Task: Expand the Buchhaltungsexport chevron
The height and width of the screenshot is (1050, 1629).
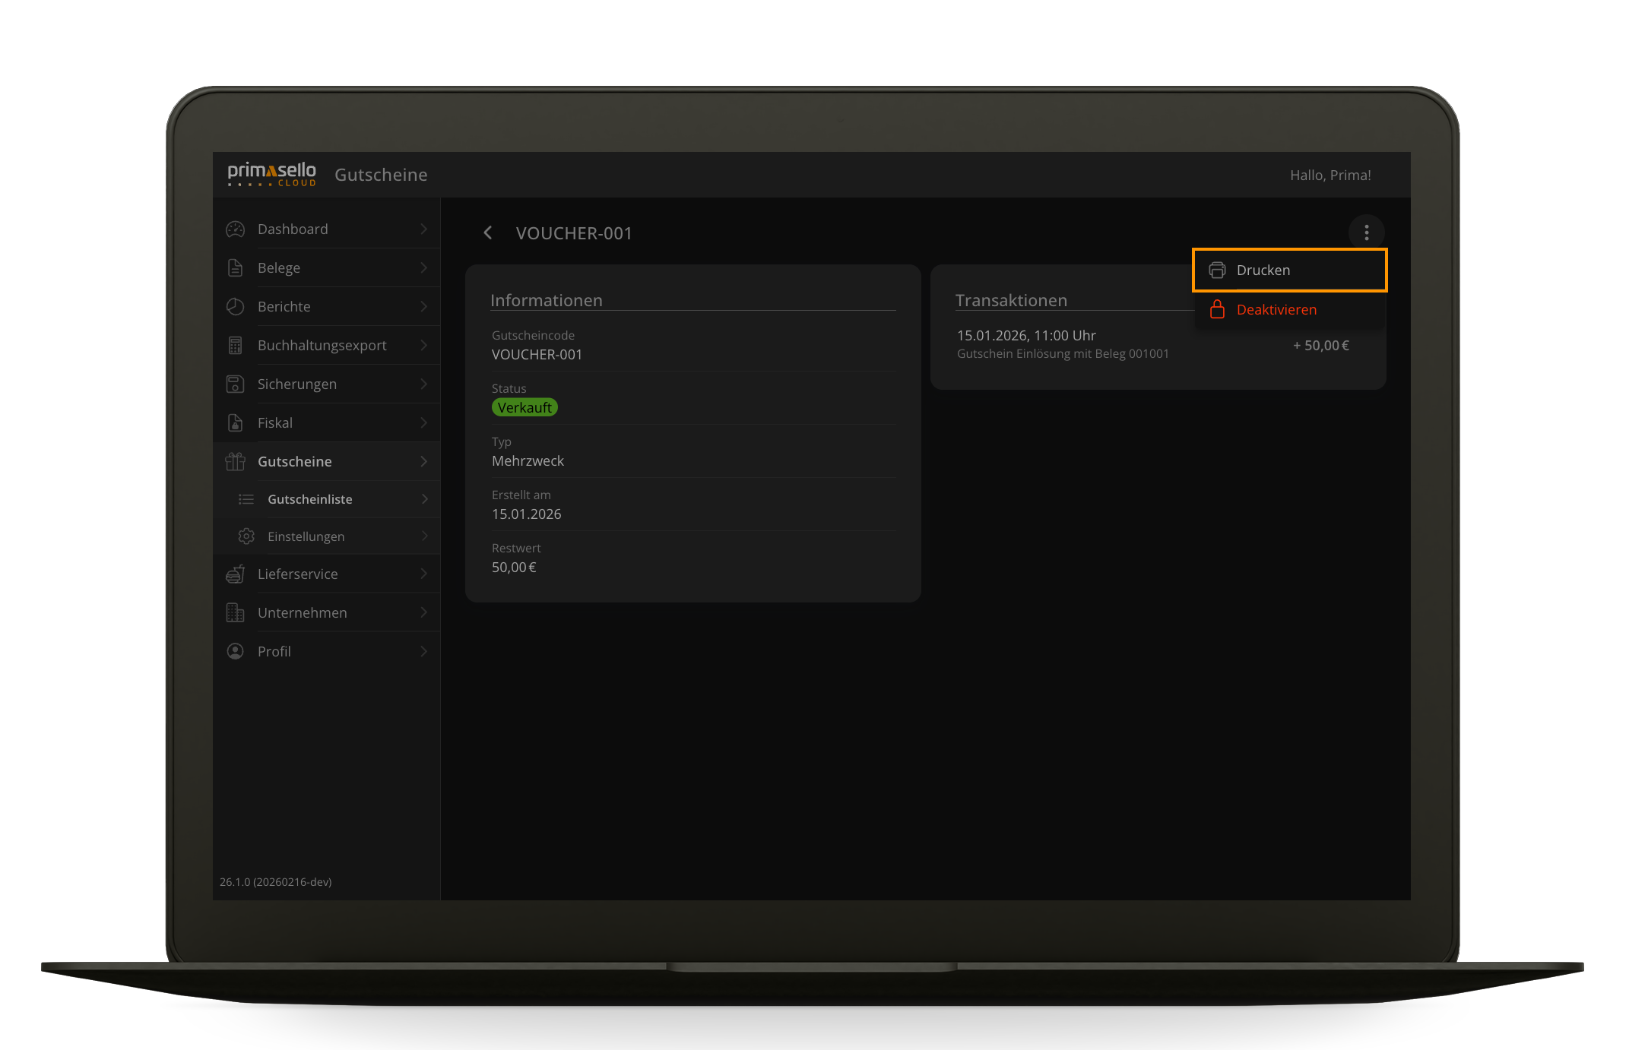Action: point(424,345)
